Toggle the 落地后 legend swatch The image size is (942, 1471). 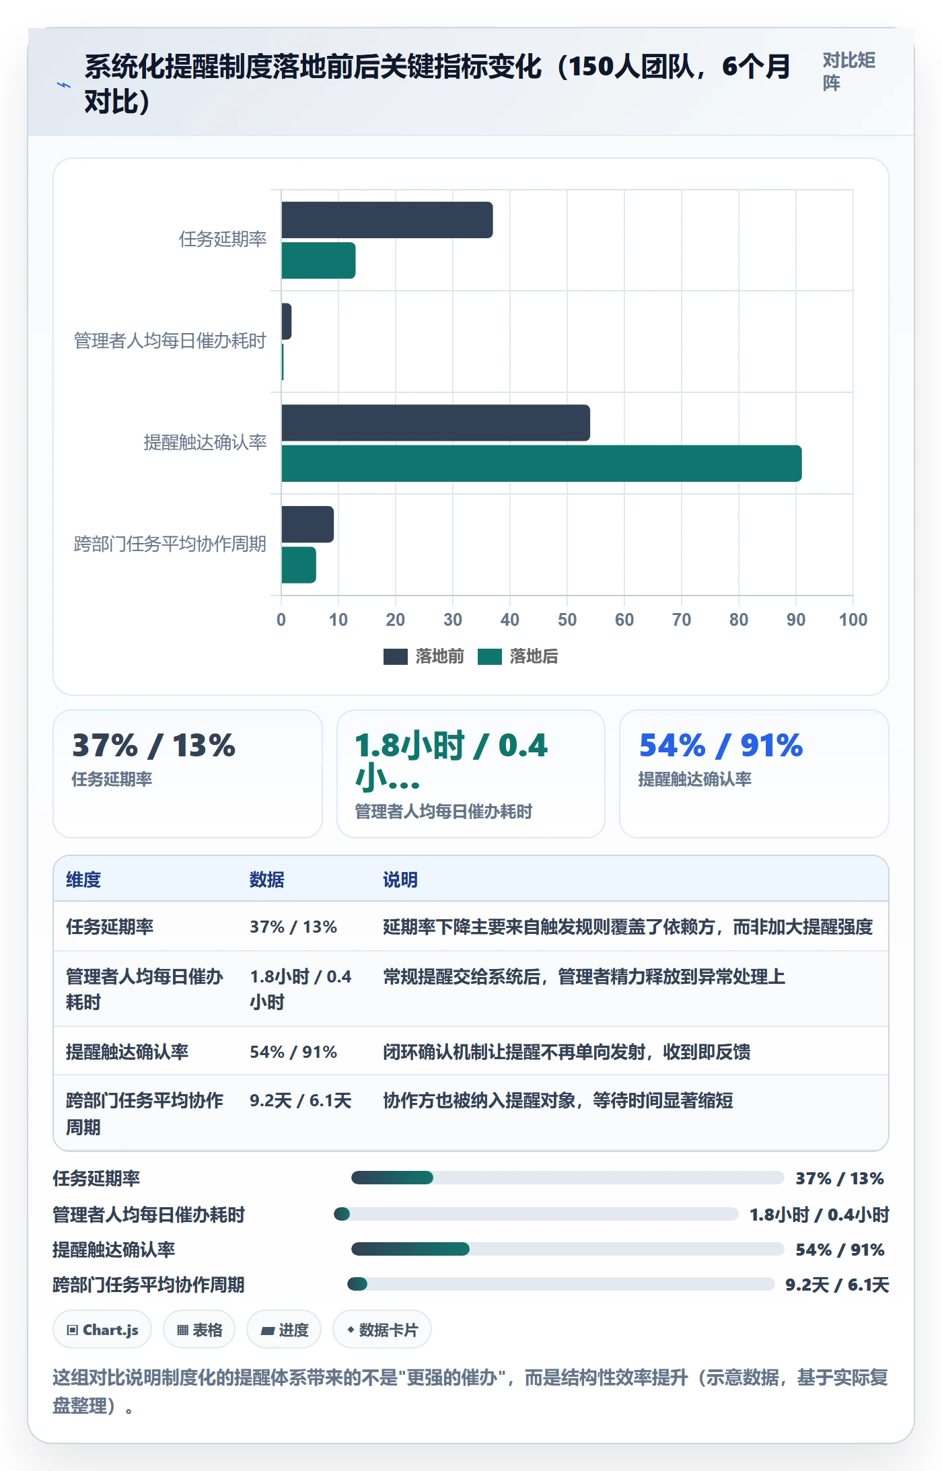pos(490,657)
